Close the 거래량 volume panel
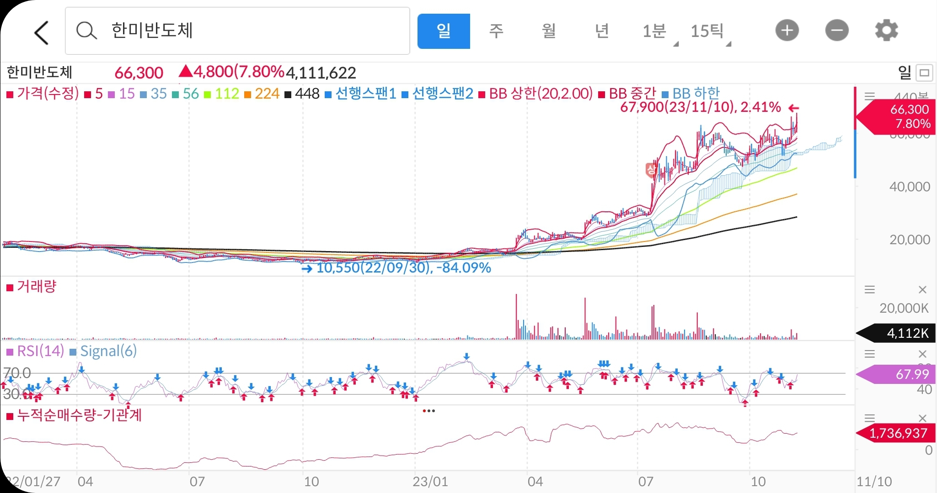The width and height of the screenshot is (937, 493). point(922,289)
